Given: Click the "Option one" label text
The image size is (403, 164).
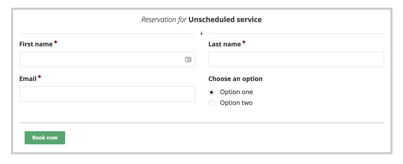Looking at the screenshot, I should click(x=236, y=92).
